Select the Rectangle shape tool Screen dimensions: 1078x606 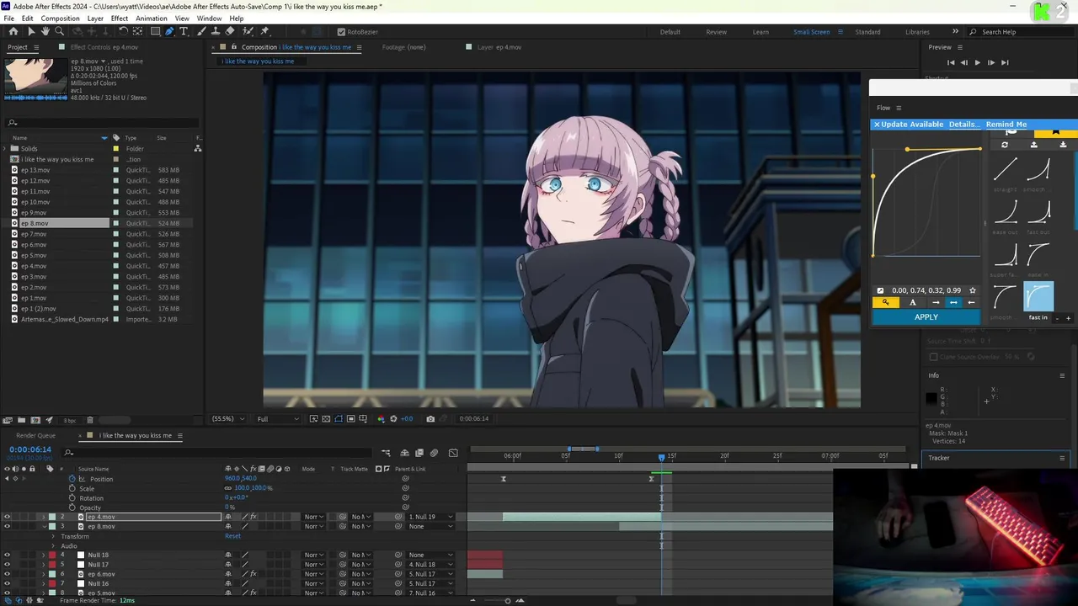pyautogui.click(x=155, y=31)
